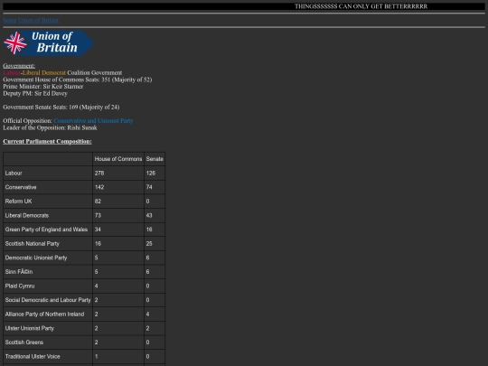Select 'Traditional Ulster Voice' row label

pyautogui.click(x=33, y=357)
